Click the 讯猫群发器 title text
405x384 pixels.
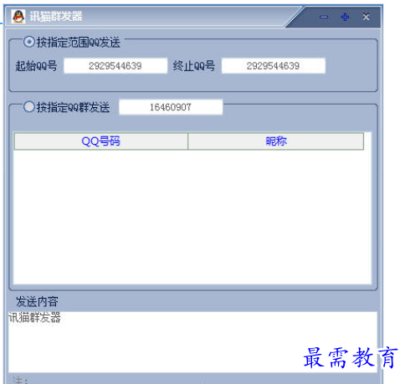(x=56, y=17)
